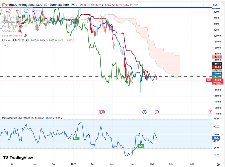Toggle visibility of SMA 30 open
This screenshot has height=167, width=225.
click(x=19, y=31)
